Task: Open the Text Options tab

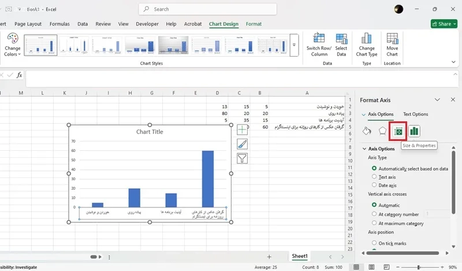Action: coord(415,114)
